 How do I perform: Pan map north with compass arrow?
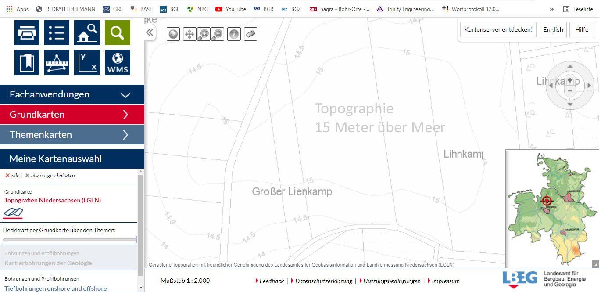pyautogui.click(x=570, y=66)
